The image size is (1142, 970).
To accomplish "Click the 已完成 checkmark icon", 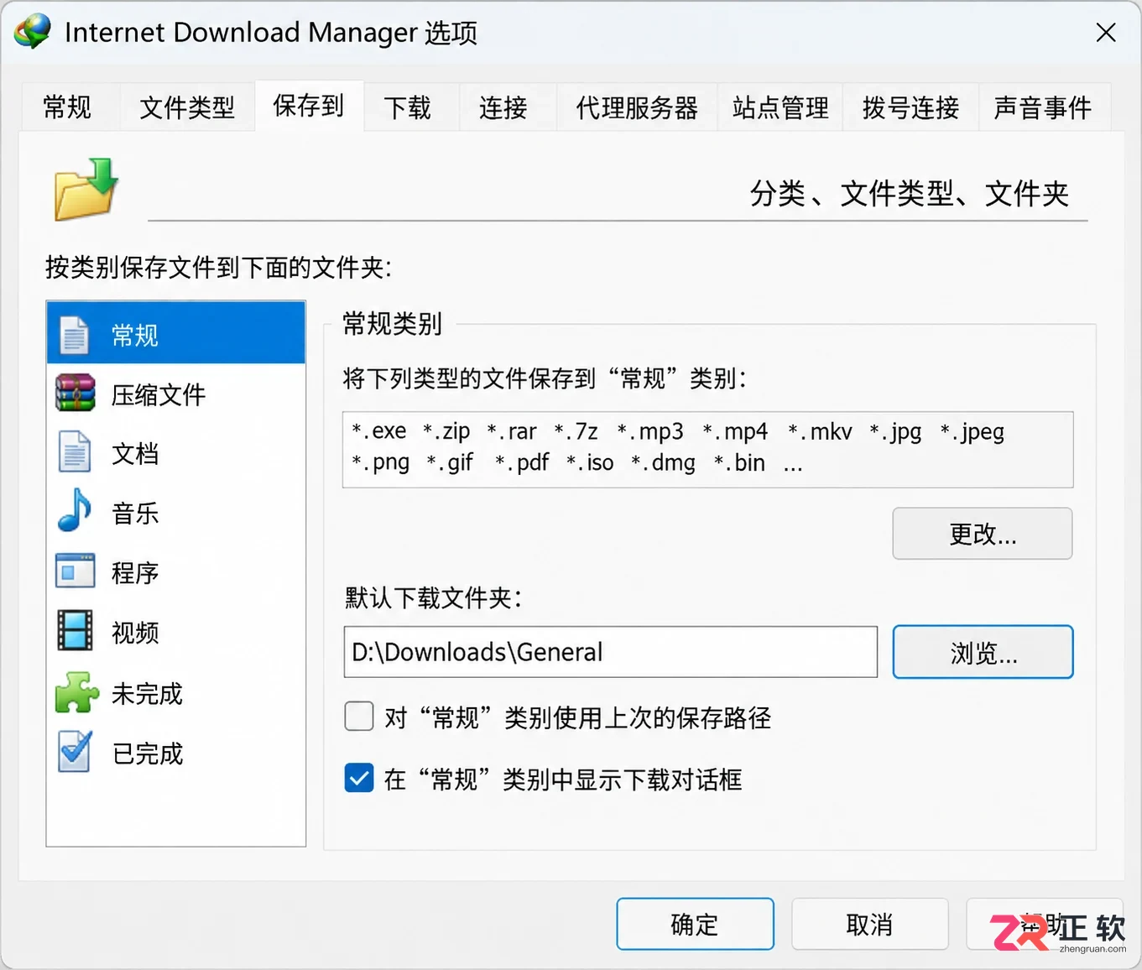I will tap(75, 751).
